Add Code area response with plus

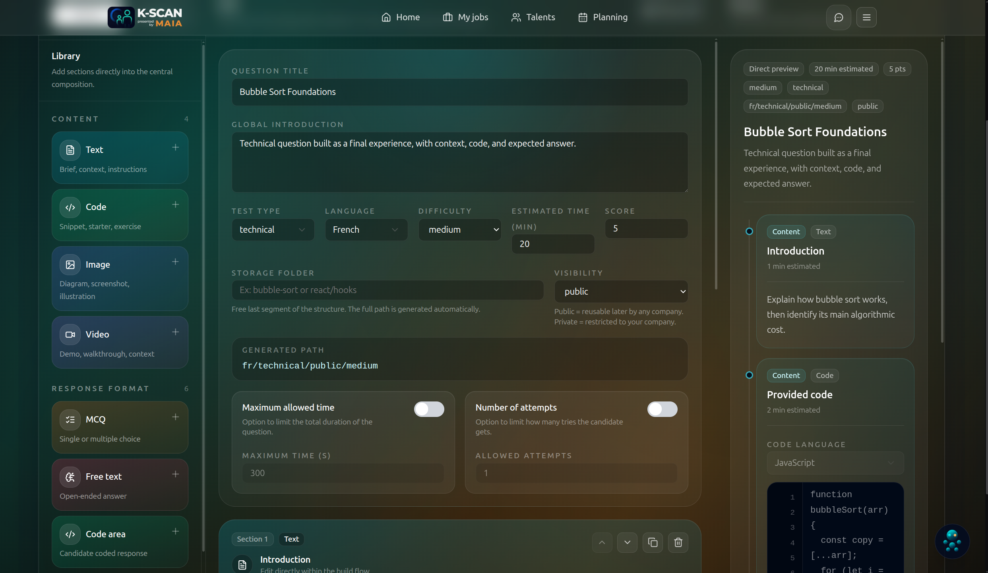pos(175,531)
